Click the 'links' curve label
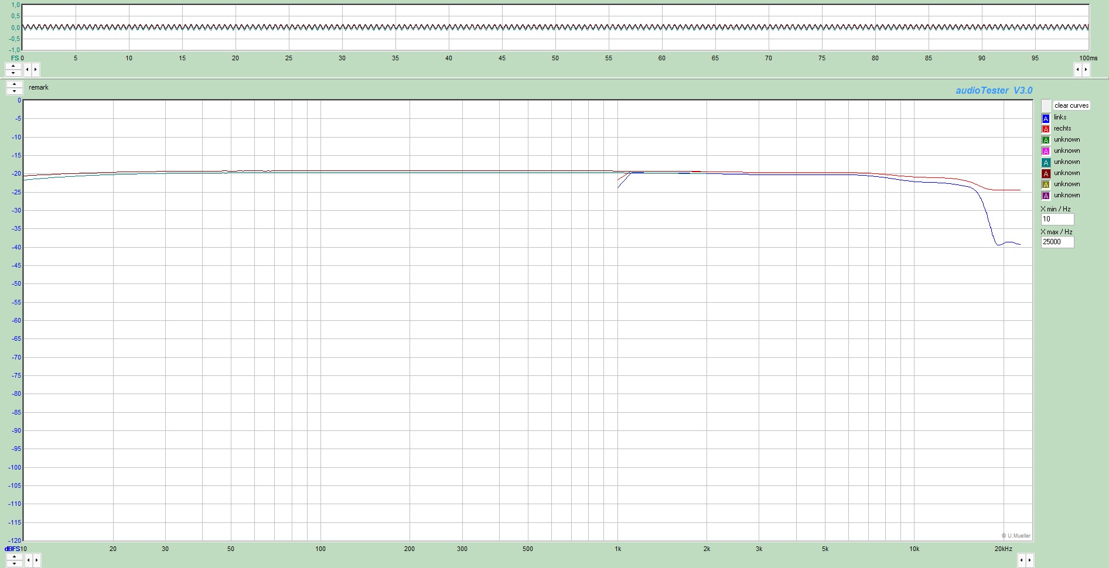The image size is (1109, 568). point(1060,117)
